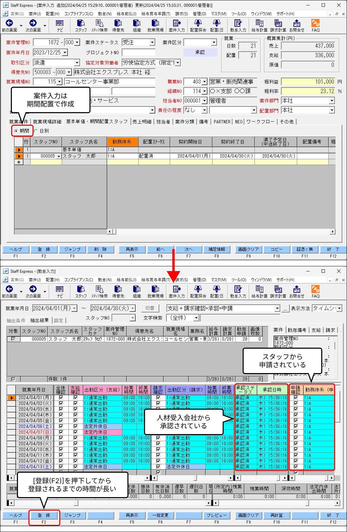
Task: Open the 取引区分 dropdown showing 派遣
Action: click(77, 63)
